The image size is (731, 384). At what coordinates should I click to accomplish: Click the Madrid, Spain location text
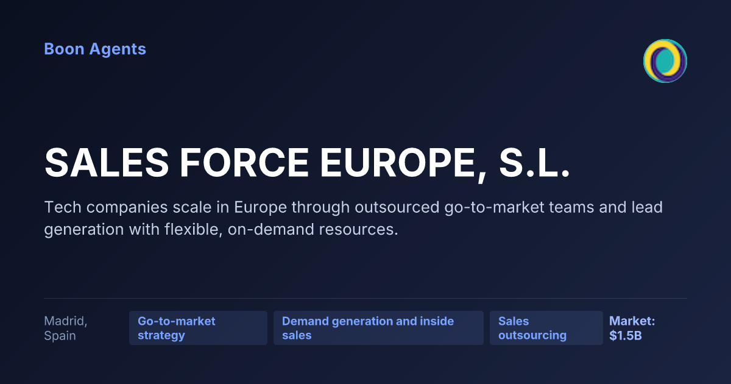[x=66, y=328]
